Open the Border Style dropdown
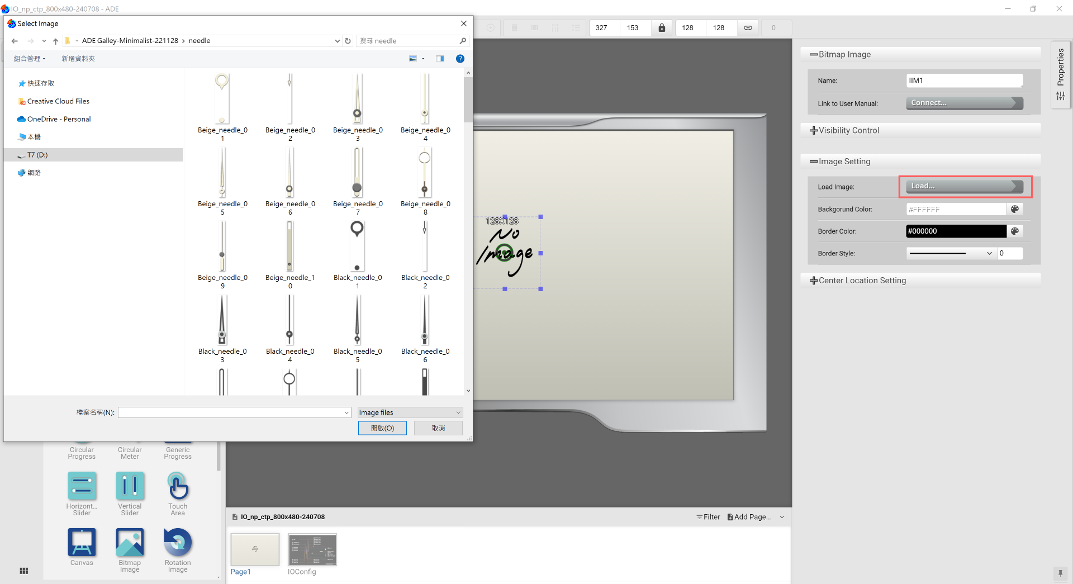The image size is (1073, 584). click(950, 253)
